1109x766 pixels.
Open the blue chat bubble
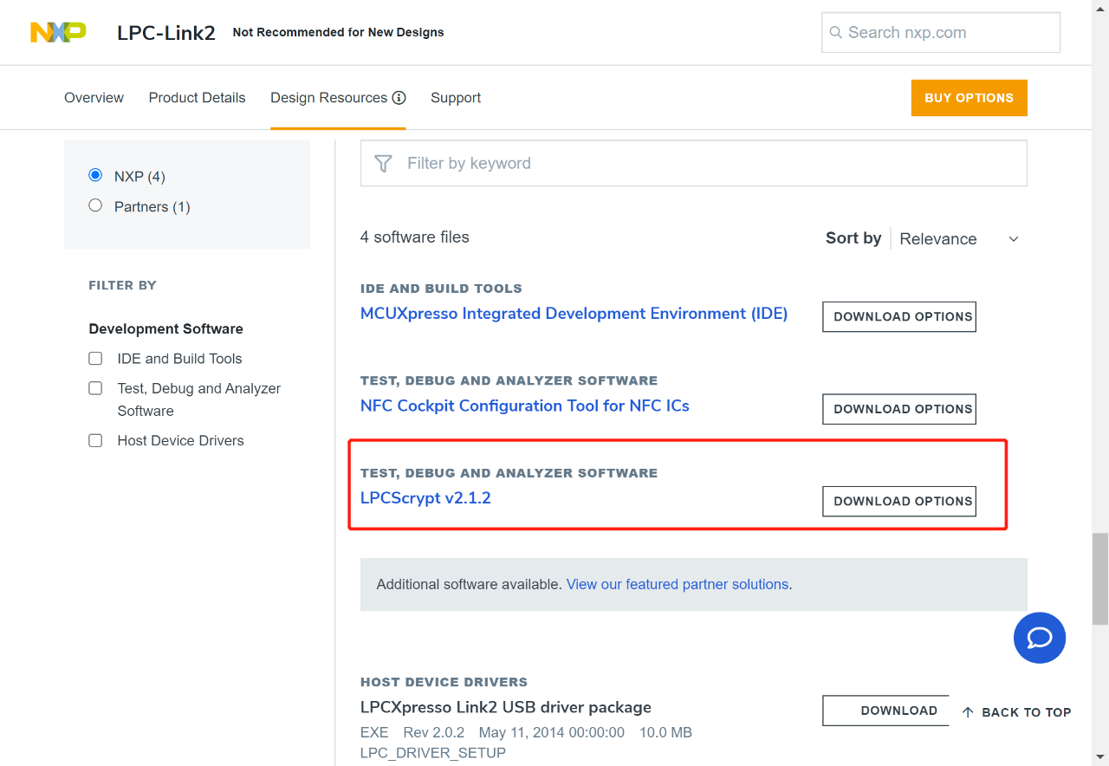(x=1040, y=638)
